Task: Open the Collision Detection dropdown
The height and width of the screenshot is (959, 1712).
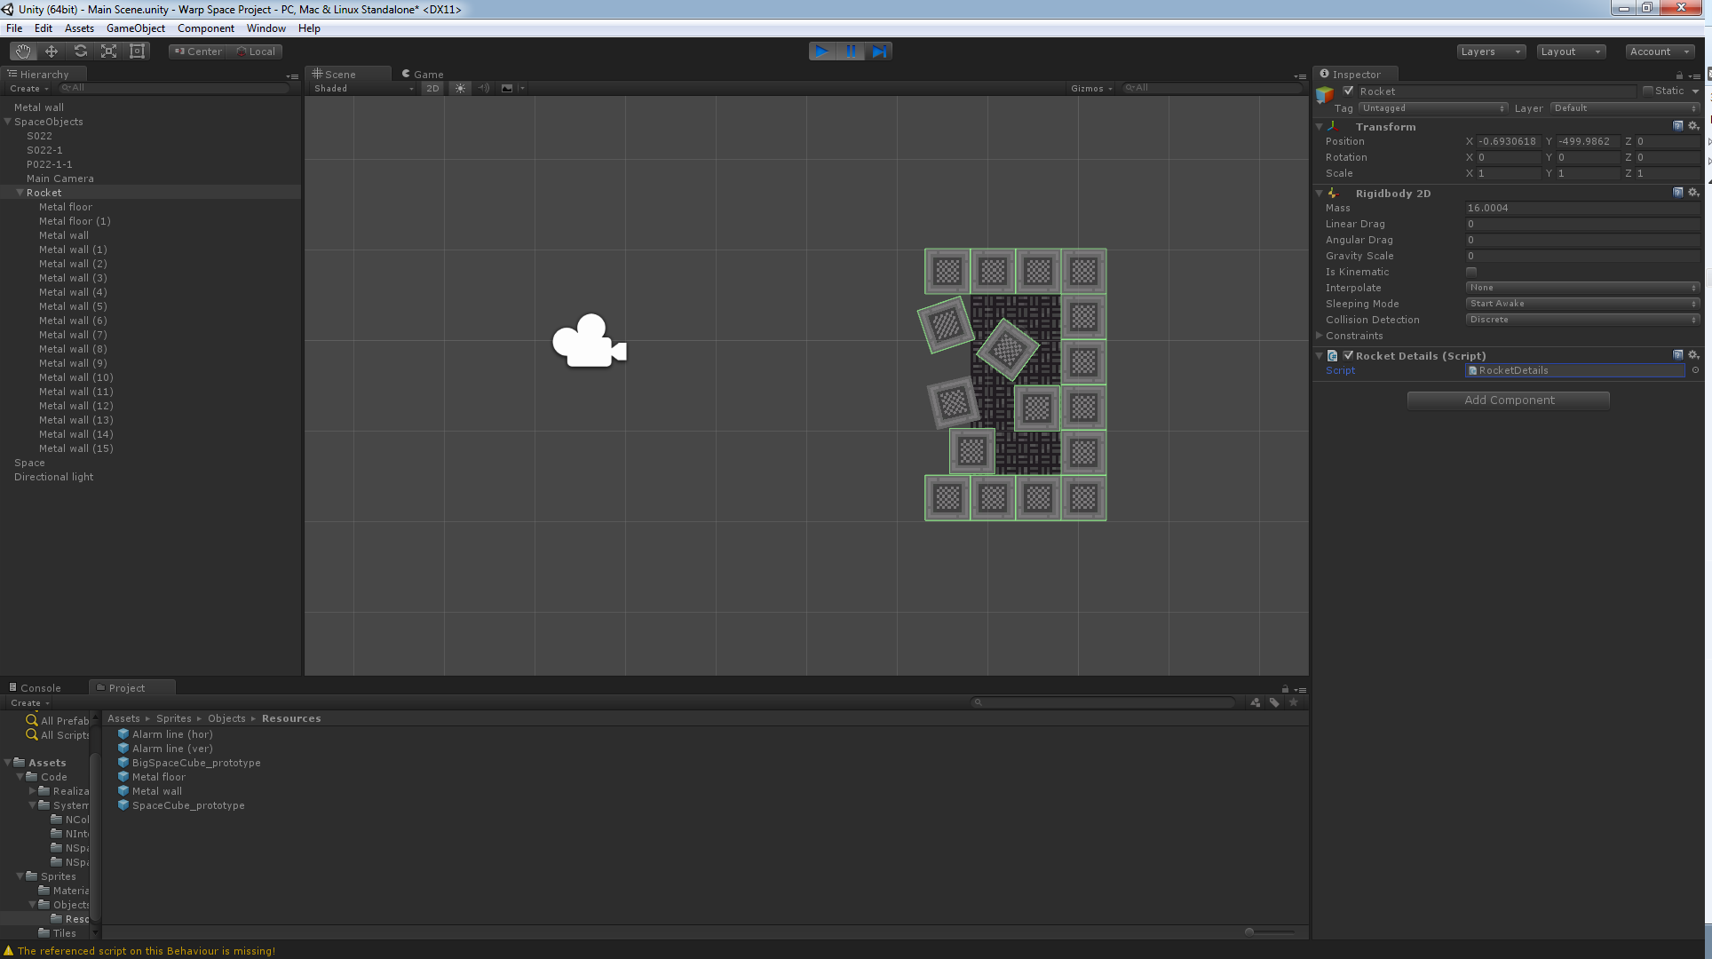Action: tap(1582, 320)
